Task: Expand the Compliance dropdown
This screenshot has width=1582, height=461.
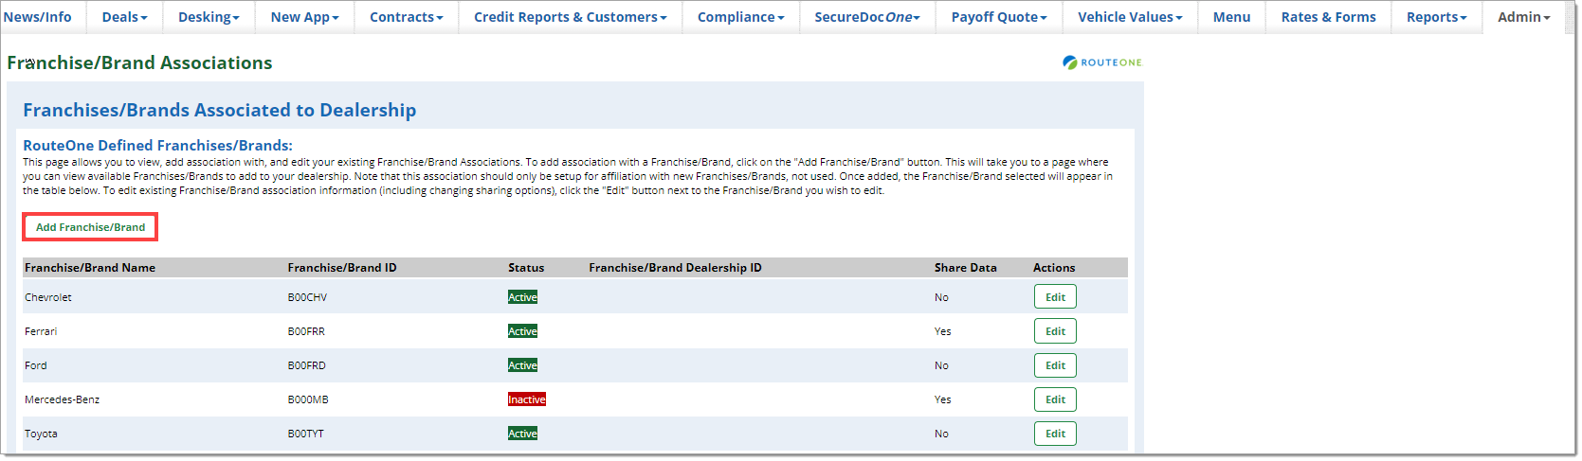Action: (740, 17)
